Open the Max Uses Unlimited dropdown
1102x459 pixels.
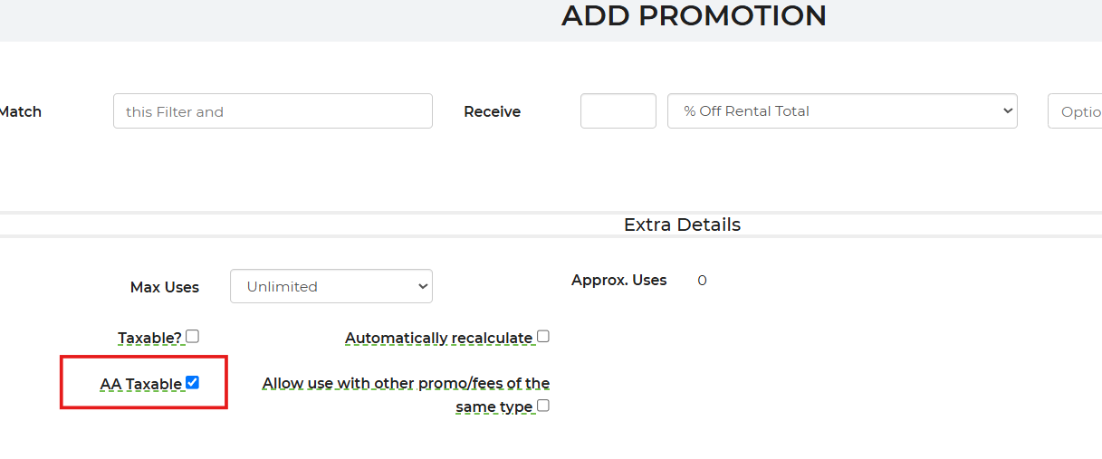coord(331,286)
